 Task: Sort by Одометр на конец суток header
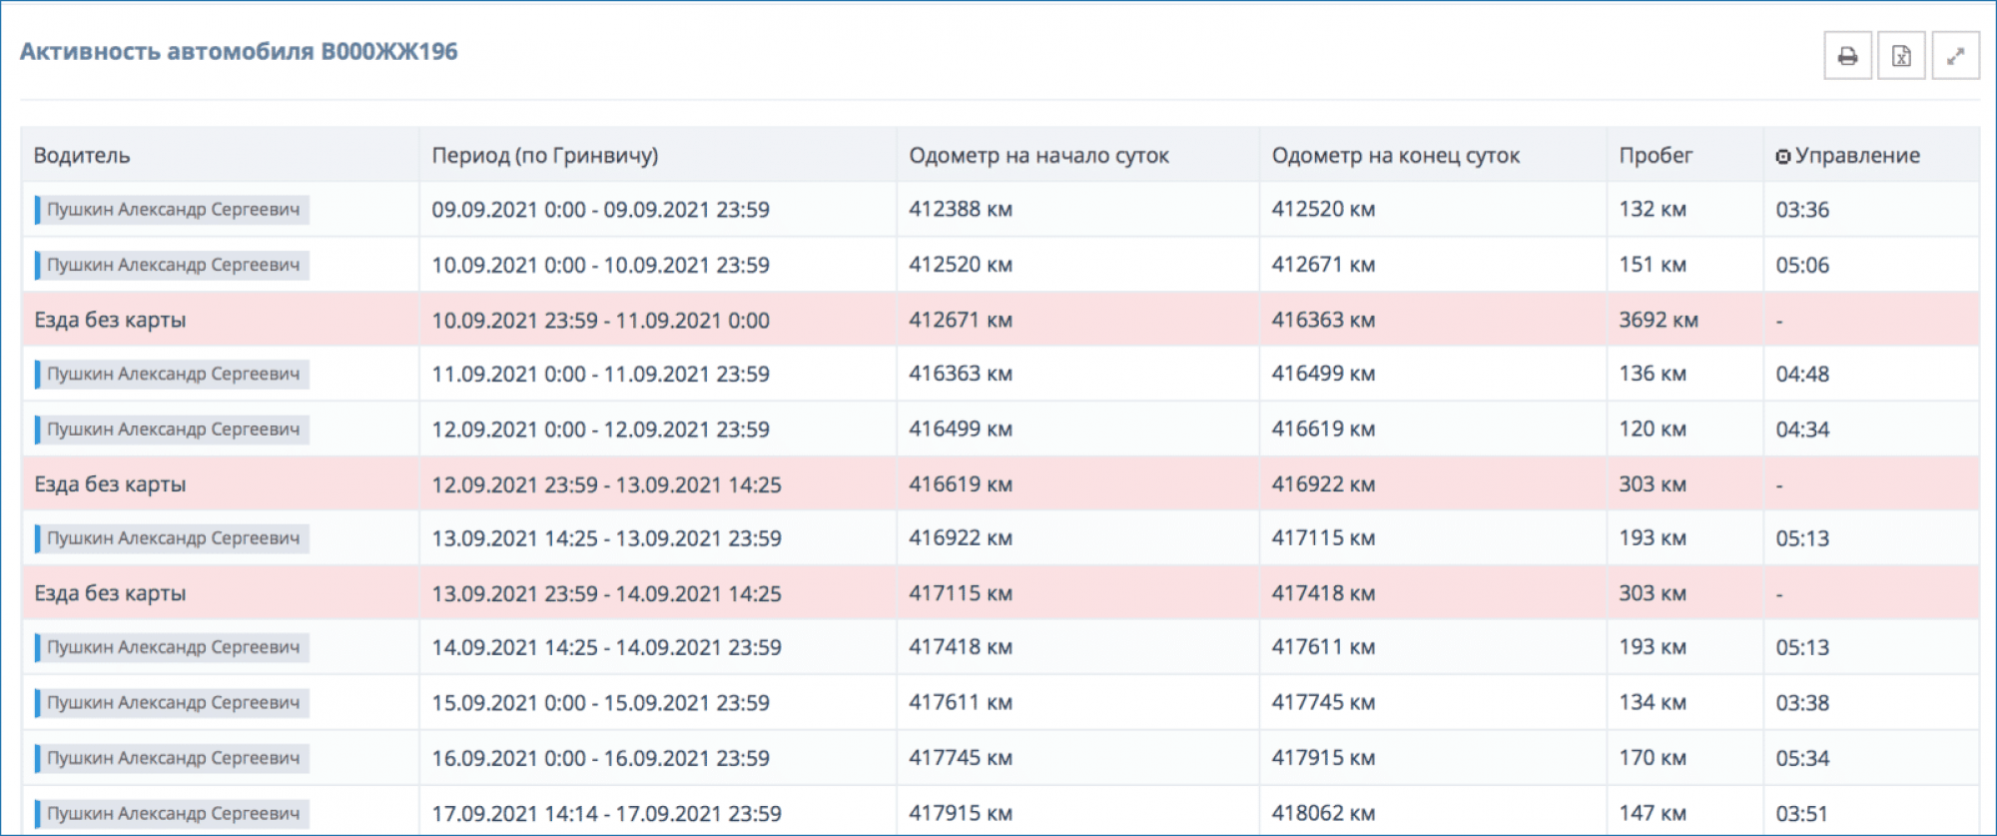(1395, 156)
